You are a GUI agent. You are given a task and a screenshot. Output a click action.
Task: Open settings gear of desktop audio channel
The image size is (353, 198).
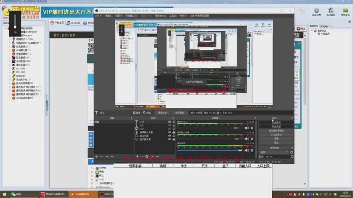[252, 150]
